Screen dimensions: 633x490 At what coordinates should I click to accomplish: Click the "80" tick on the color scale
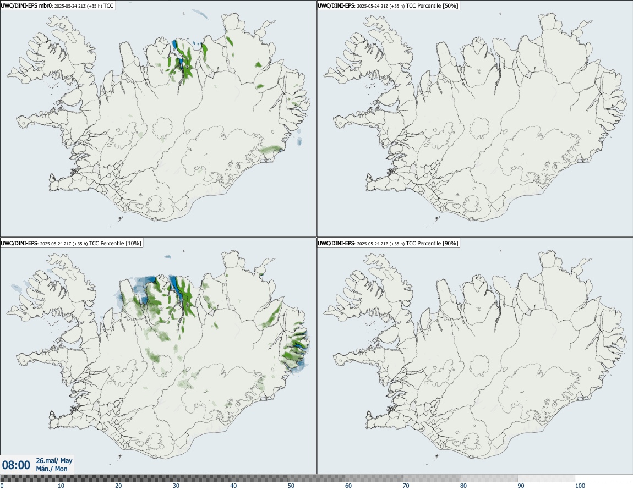coord(463,486)
